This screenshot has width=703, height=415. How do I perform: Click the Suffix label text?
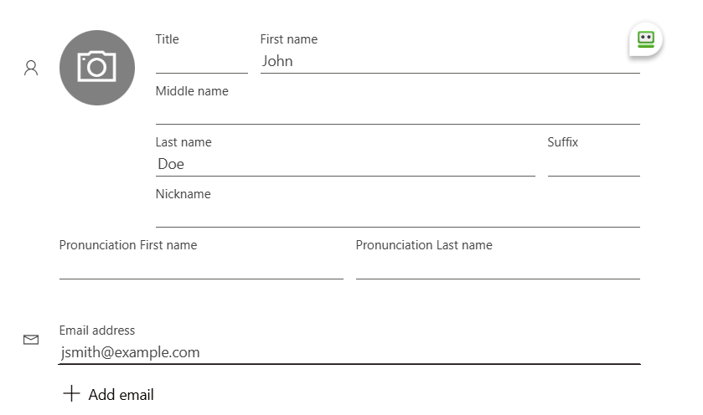coord(563,142)
